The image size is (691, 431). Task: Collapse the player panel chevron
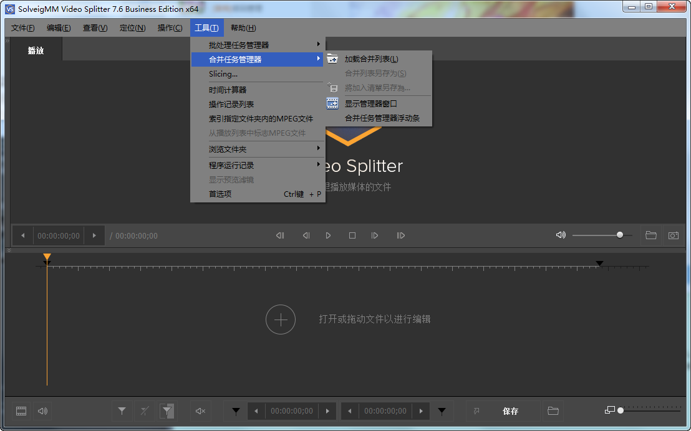tap(7, 41)
